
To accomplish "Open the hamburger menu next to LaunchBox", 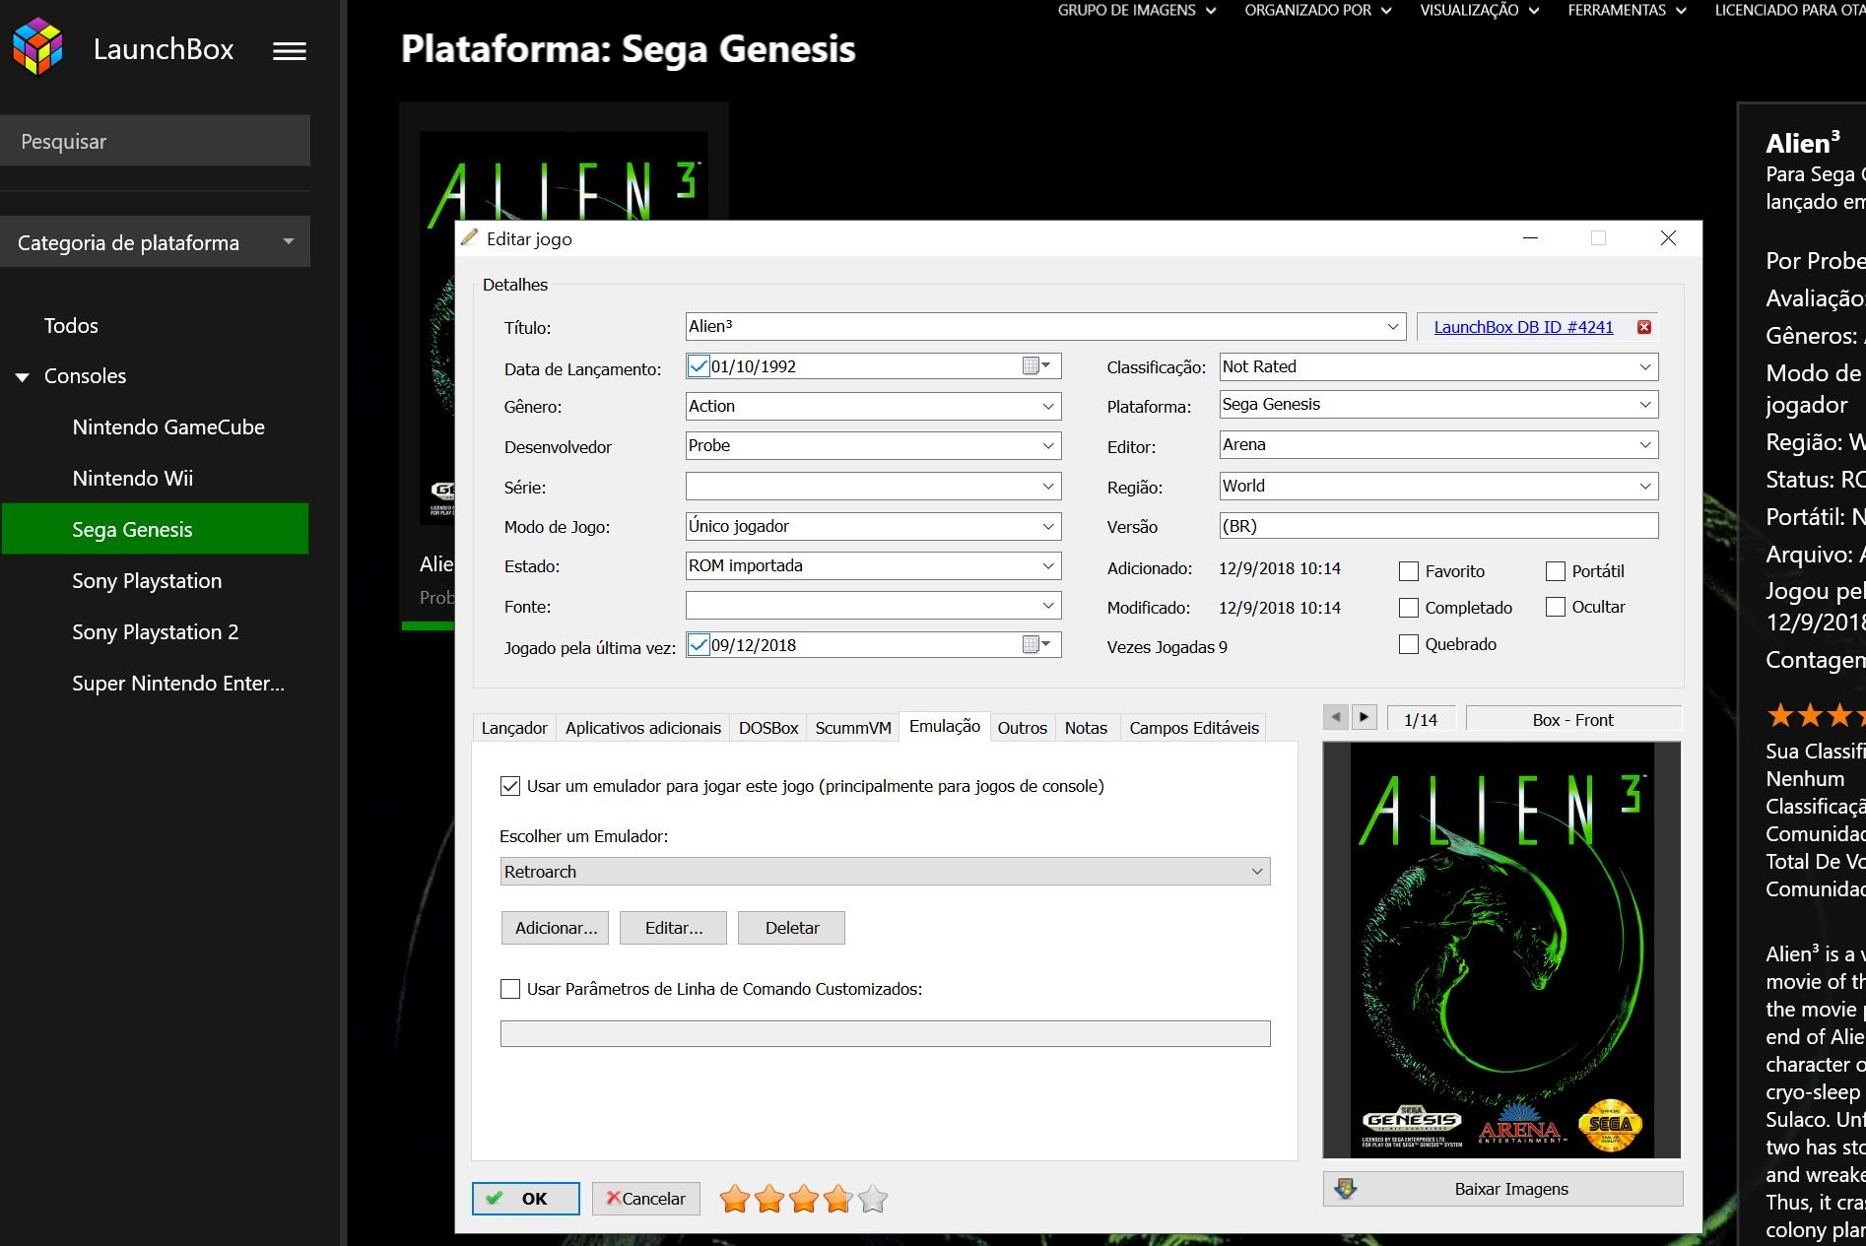I will tap(290, 51).
